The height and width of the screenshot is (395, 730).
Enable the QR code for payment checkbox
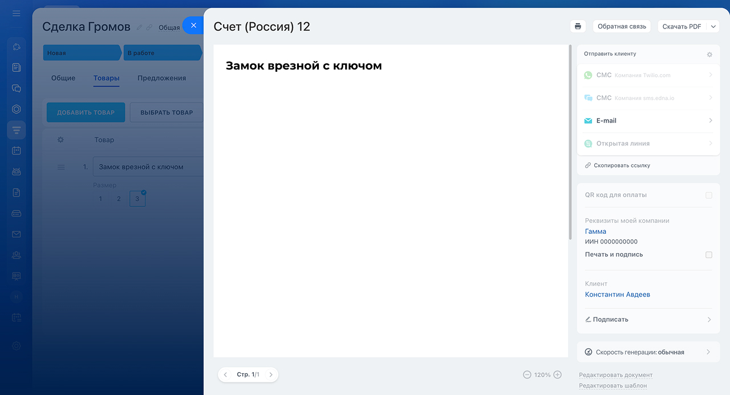709,195
